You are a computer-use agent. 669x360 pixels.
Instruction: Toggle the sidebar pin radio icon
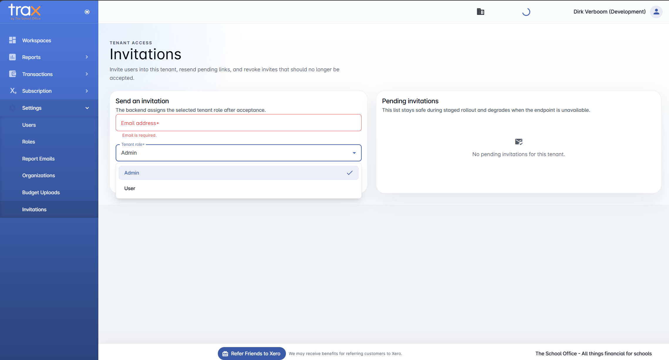pos(87,12)
